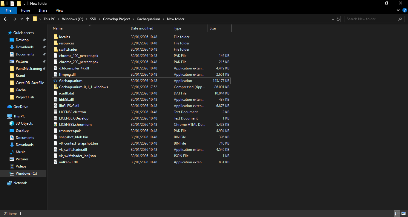Screen dimensions: 408x217
Task: Open Network in the navigation pane
Action: point(20,183)
